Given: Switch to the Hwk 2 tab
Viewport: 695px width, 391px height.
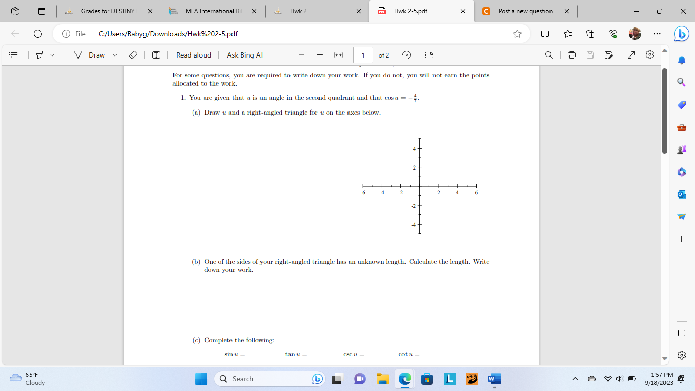Looking at the screenshot, I should point(317,11).
